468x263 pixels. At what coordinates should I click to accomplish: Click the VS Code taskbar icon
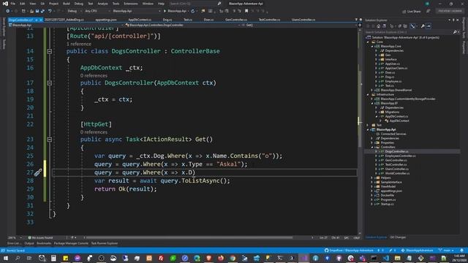(386, 258)
